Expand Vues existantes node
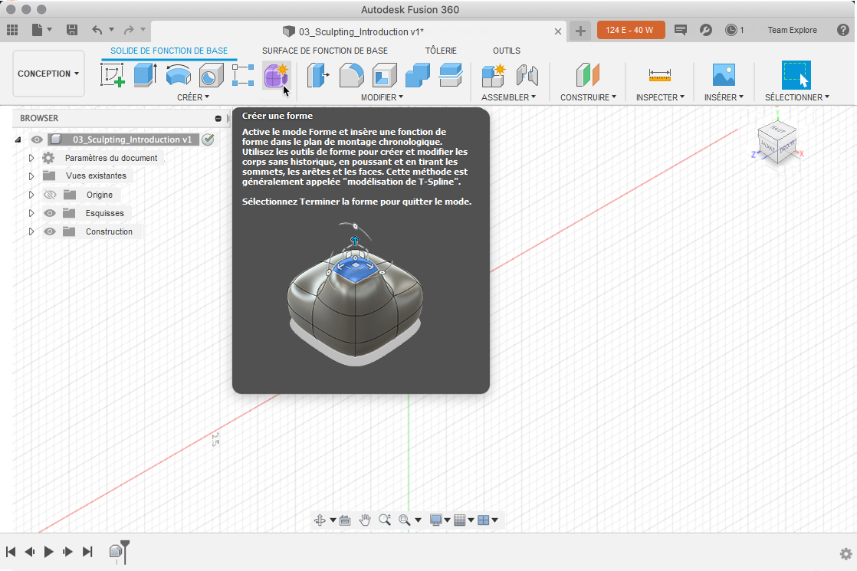The width and height of the screenshot is (857, 571). coord(31,176)
